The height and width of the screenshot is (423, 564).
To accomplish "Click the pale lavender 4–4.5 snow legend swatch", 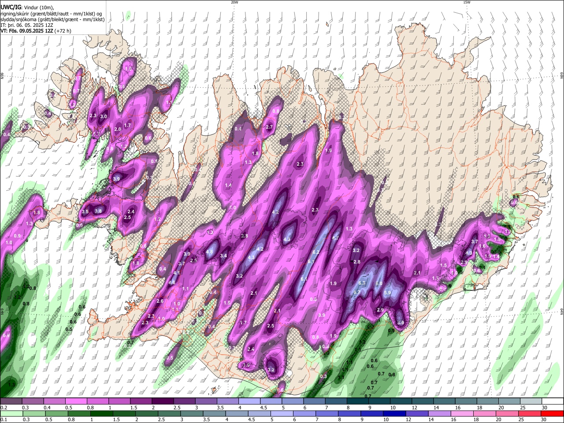I will tap(249, 401).
